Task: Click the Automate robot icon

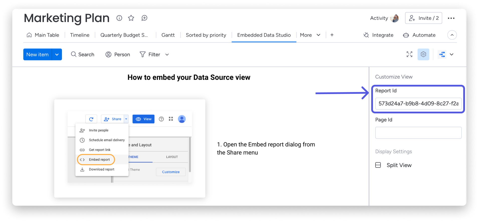Action: click(406, 35)
